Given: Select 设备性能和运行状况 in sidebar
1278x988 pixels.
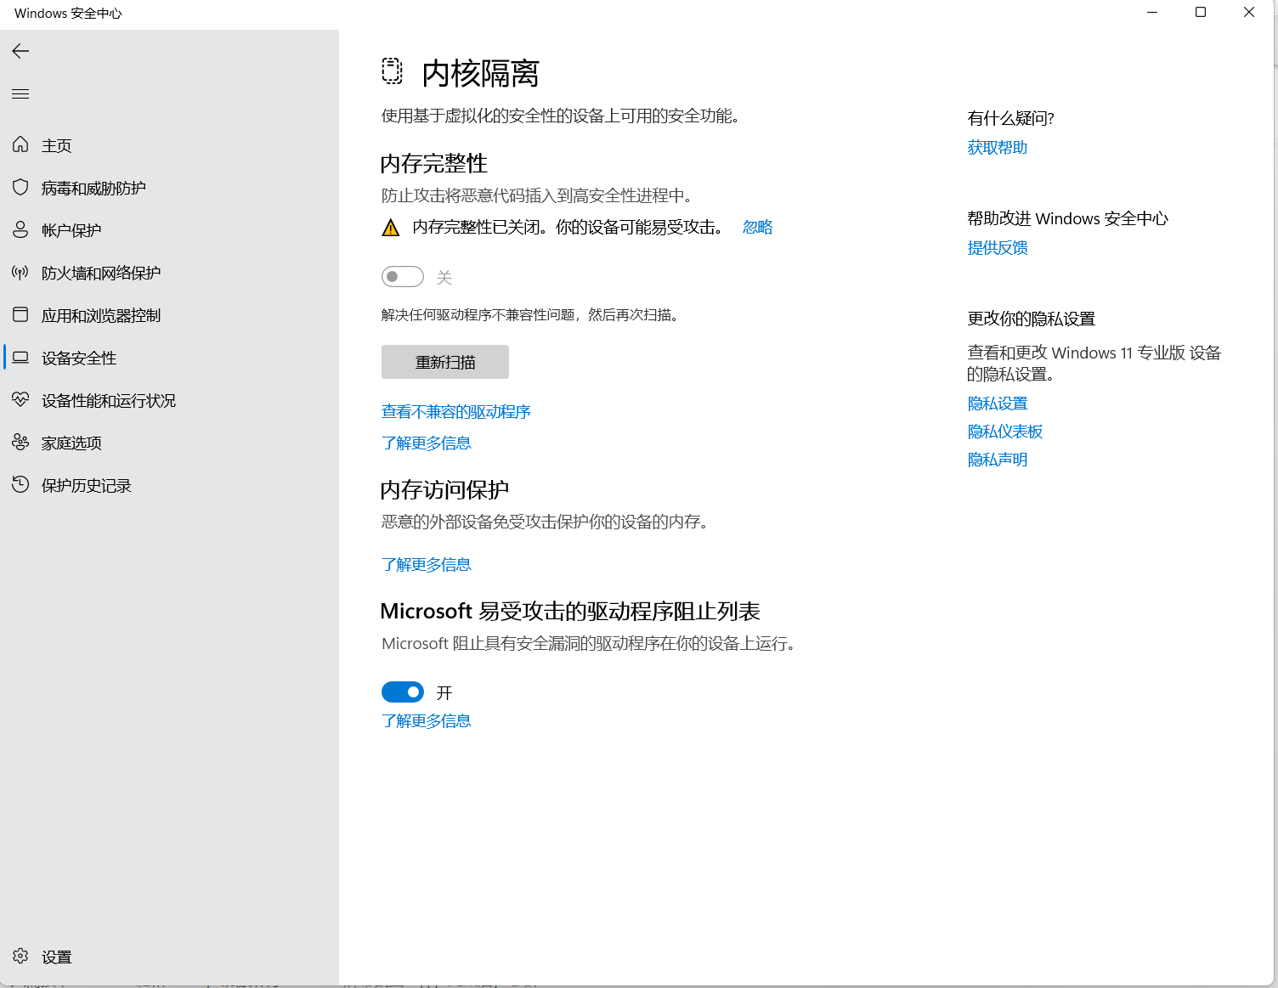Looking at the screenshot, I should point(108,399).
